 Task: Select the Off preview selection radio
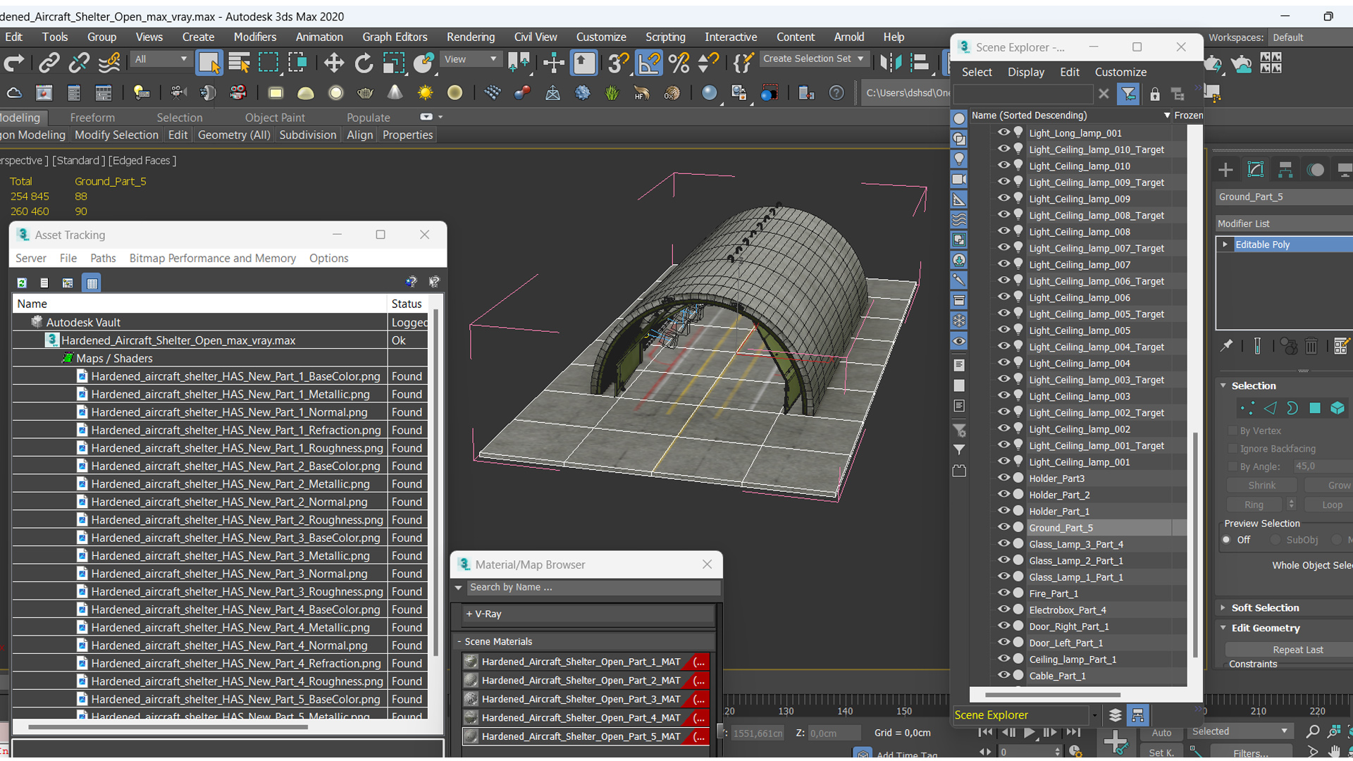tap(1227, 540)
